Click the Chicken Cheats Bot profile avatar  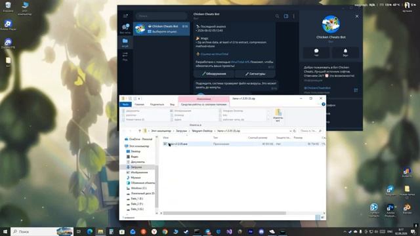coord(331,24)
